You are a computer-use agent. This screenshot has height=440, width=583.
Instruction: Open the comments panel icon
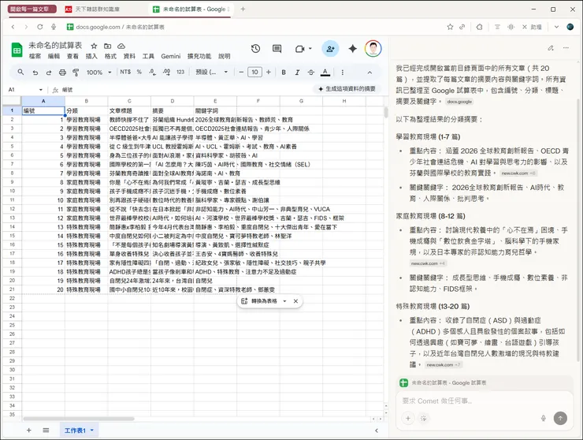(277, 49)
